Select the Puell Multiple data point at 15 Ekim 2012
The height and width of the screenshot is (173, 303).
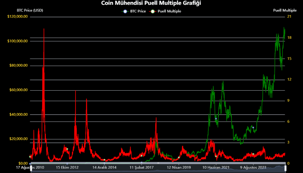[x=67, y=149]
